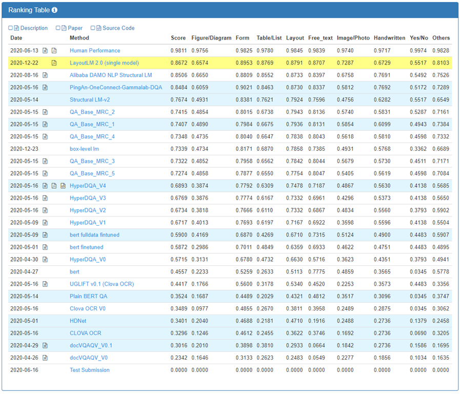Open the paper icon for HyperDQA_V4

pyautogui.click(x=54, y=186)
